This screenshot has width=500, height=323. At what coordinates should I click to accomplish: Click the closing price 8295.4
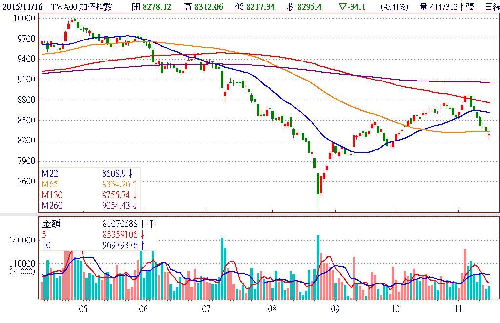pos(309,7)
